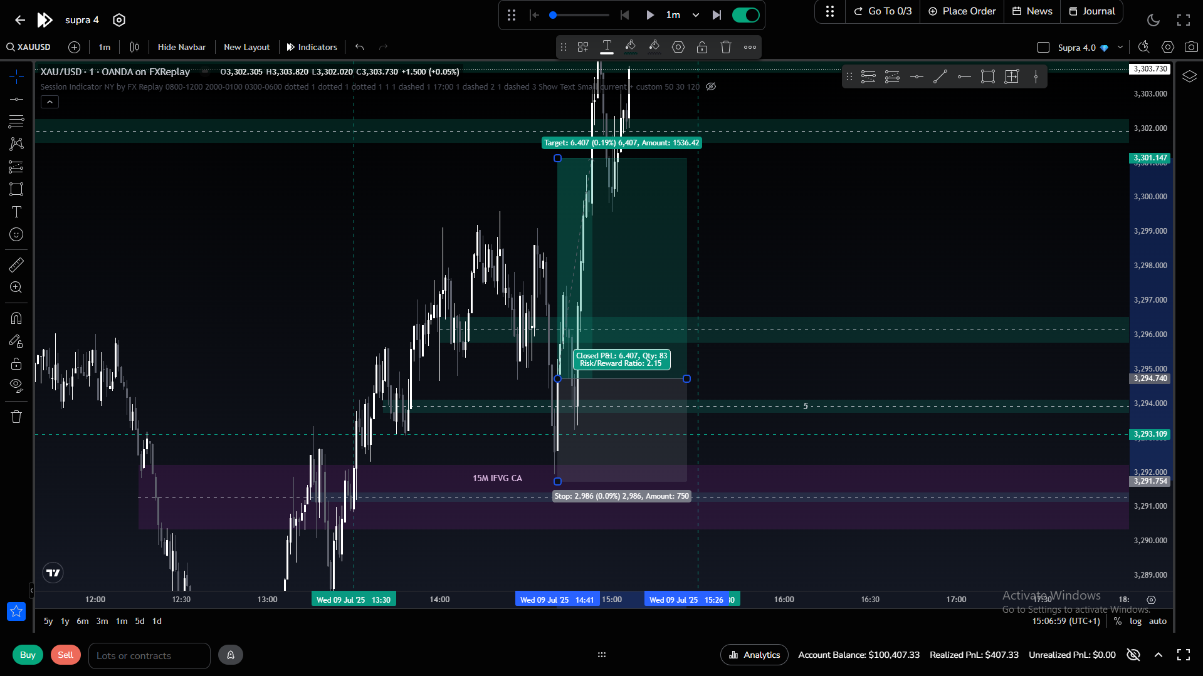This screenshot has width=1203, height=676.
Task: Collapse the indicator legend chevron
Action: [50, 101]
